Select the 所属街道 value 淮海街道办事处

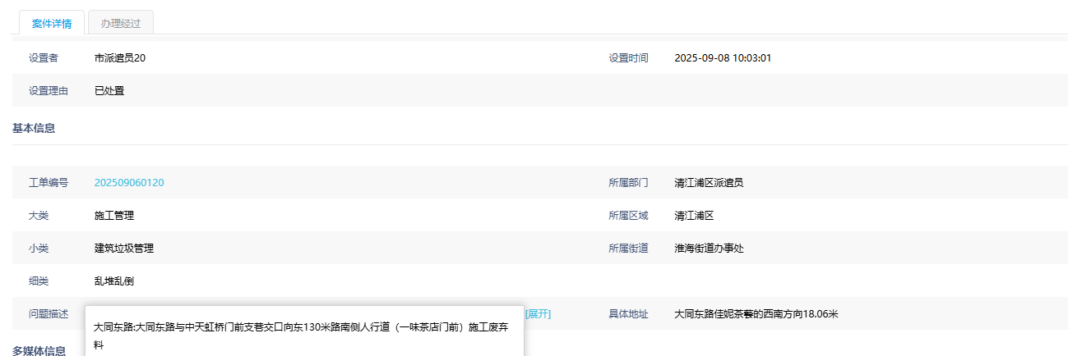click(x=709, y=249)
